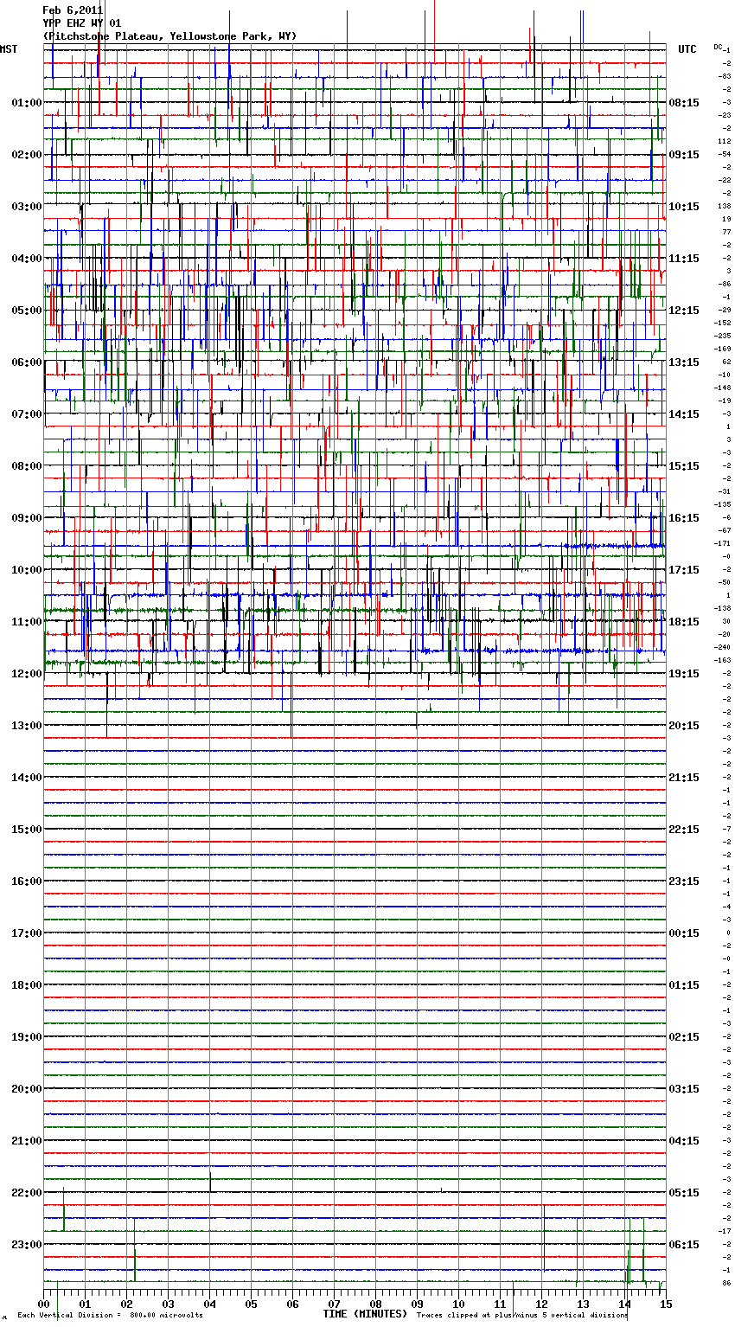The width and height of the screenshot is (735, 1327).
Task: Select the 05:00 MST time label
Action: pyautogui.click(x=27, y=311)
